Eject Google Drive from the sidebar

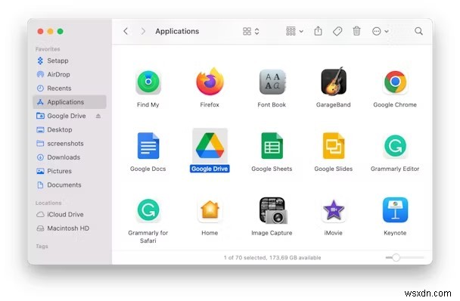98,116
